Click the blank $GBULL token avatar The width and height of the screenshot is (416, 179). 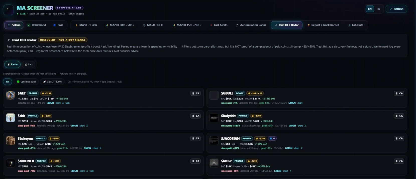tap(214, 95)
